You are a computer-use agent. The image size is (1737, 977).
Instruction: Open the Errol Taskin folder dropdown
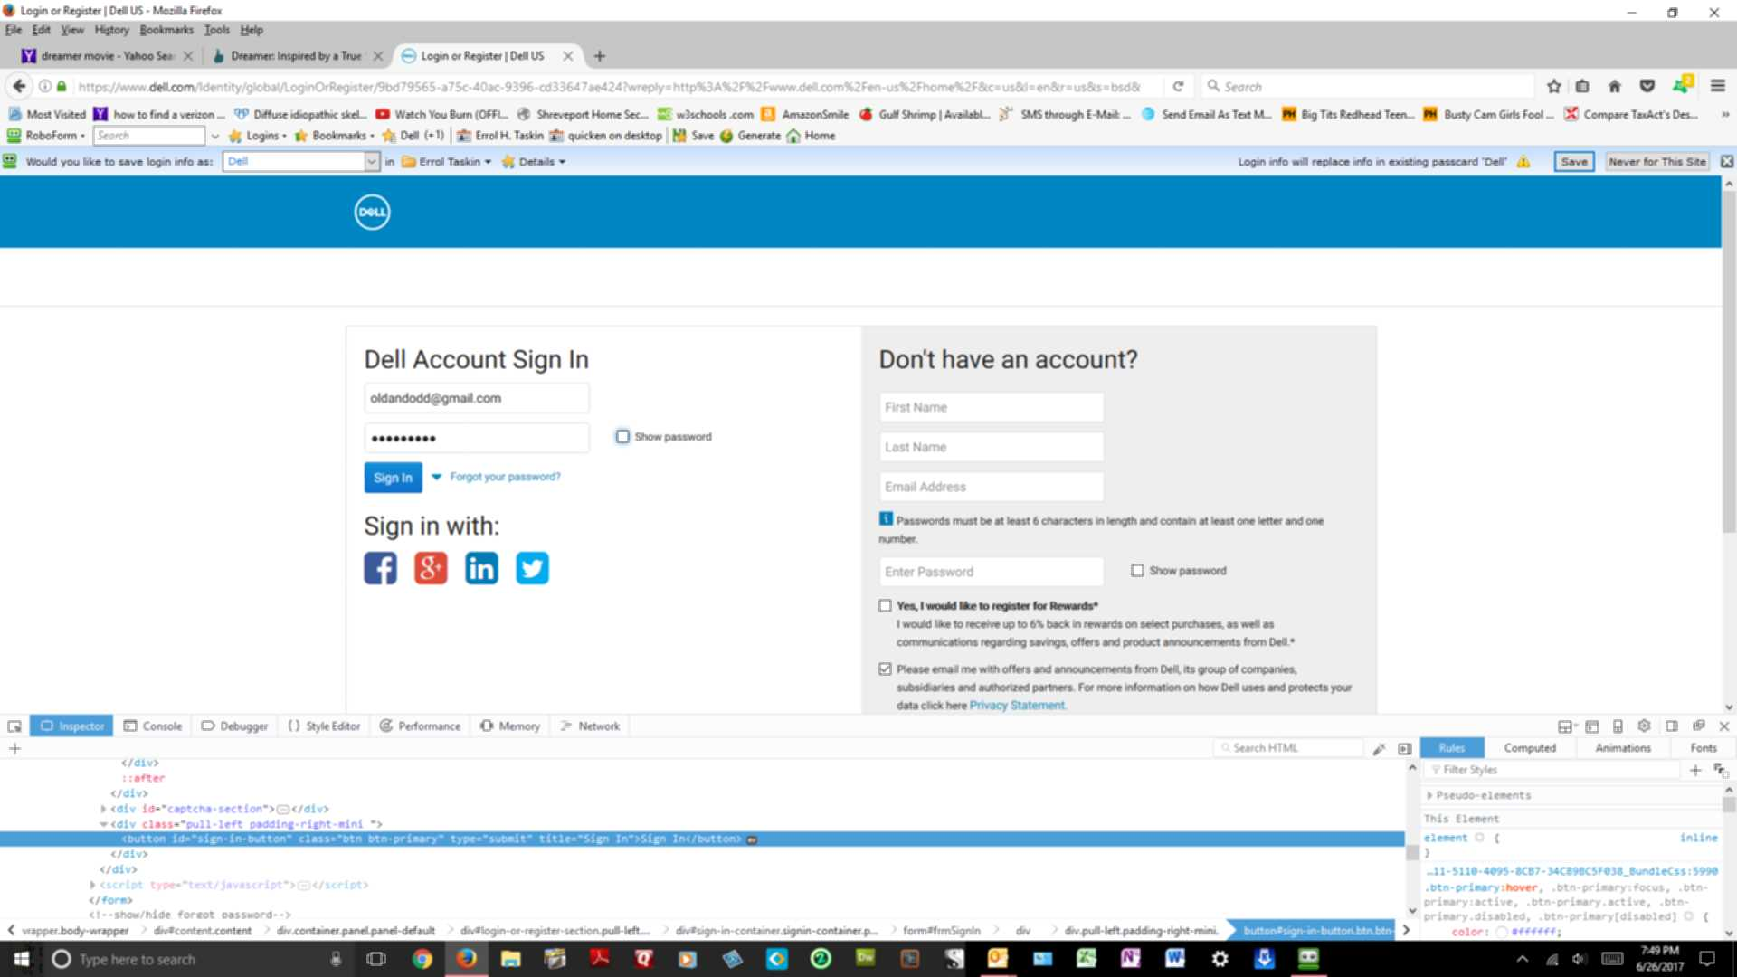click(447, 162)
